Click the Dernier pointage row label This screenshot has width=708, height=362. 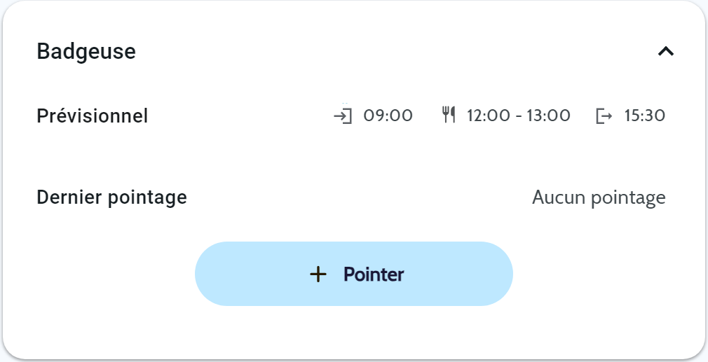[111, 197]
